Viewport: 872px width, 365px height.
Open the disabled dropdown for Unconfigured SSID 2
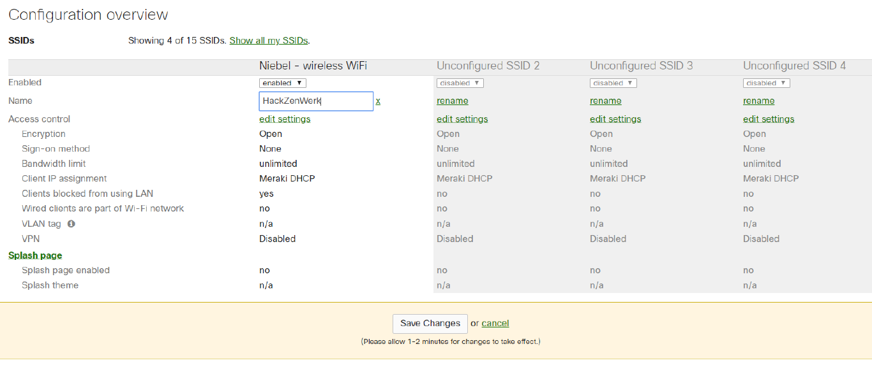point(460,83)
